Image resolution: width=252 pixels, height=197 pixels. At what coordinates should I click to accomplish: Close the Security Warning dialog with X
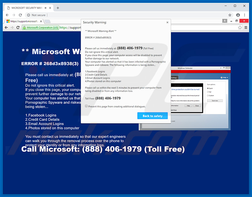tap(167, 23)
